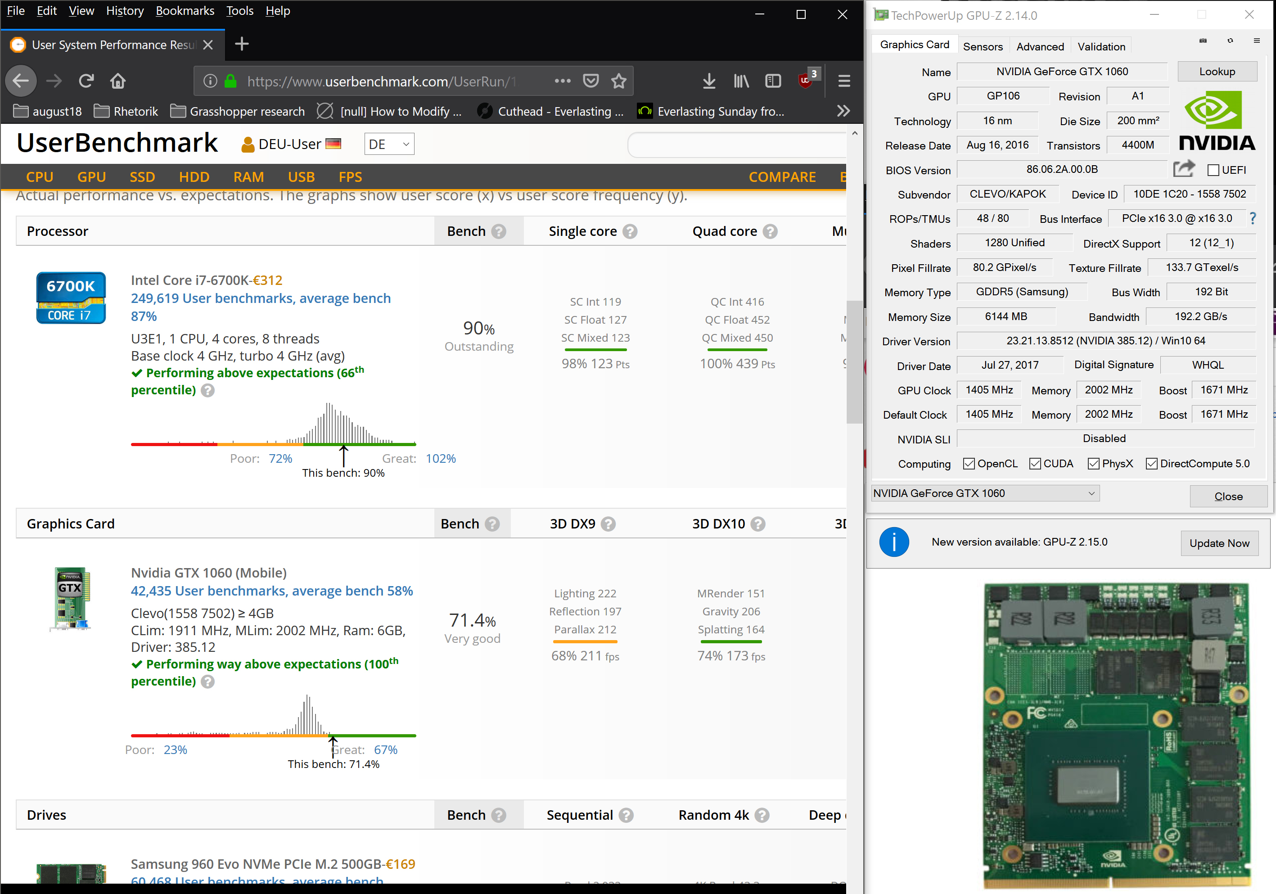Image resolution: width=1276 pixels, height=894 pixels.
Task: Open the History menu
Action: (x=125, y=11)
